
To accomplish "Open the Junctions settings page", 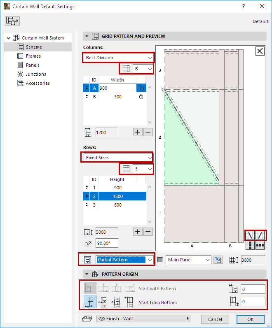I will point(36,74).
